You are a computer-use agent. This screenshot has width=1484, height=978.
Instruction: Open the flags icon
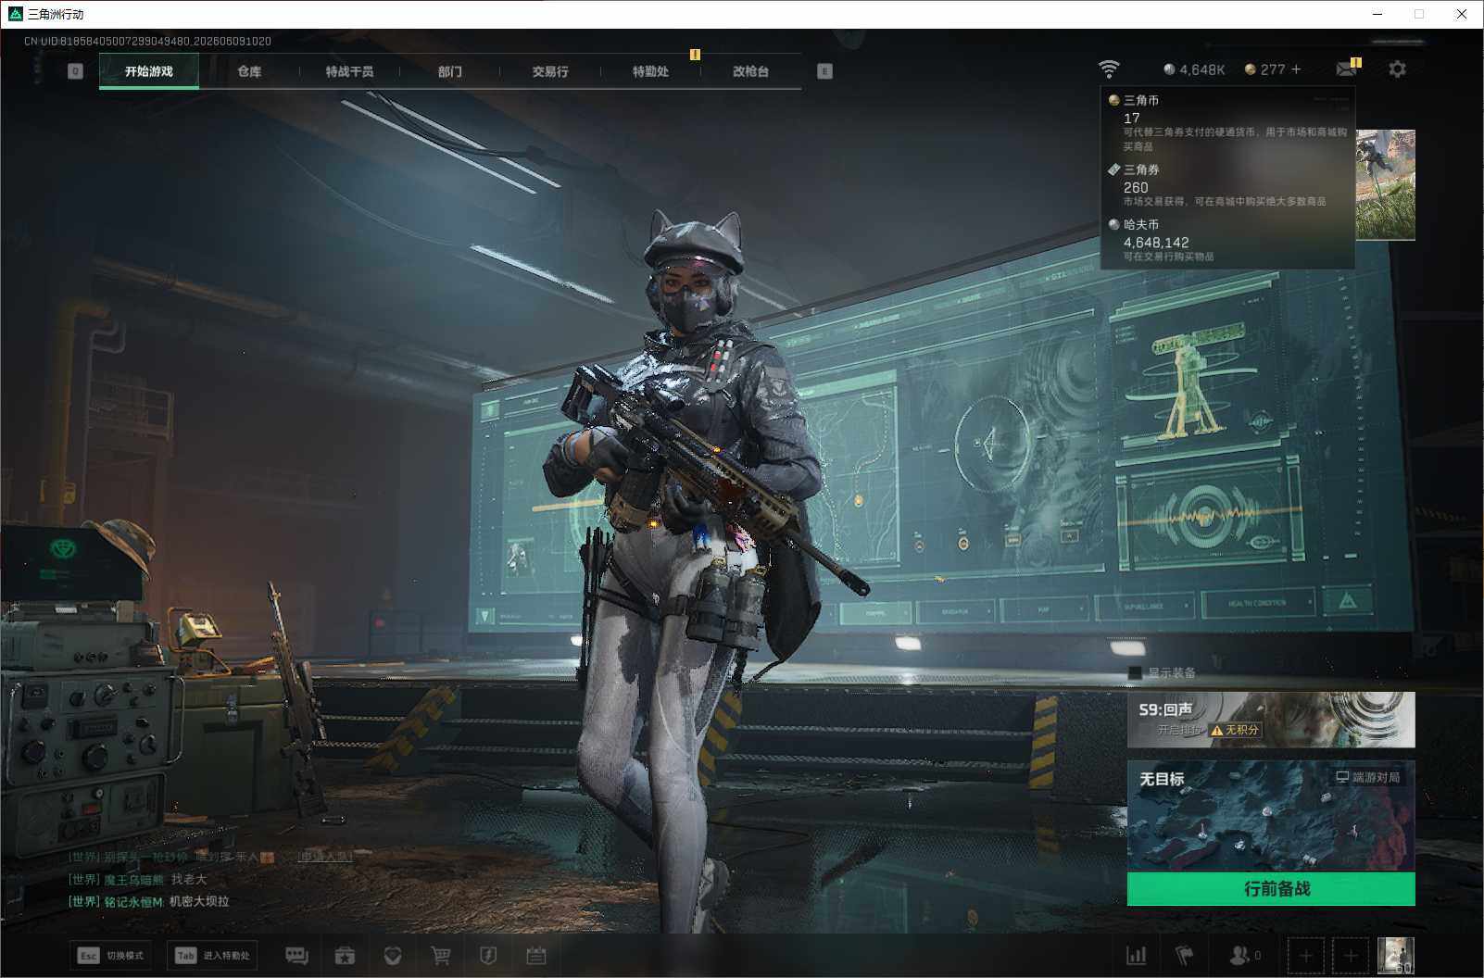coord(1184,955)
